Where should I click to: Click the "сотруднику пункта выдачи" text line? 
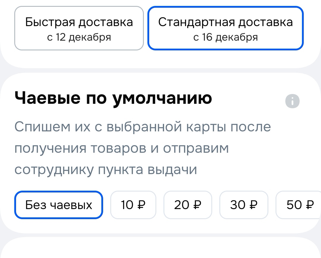(x=106, y=170)
